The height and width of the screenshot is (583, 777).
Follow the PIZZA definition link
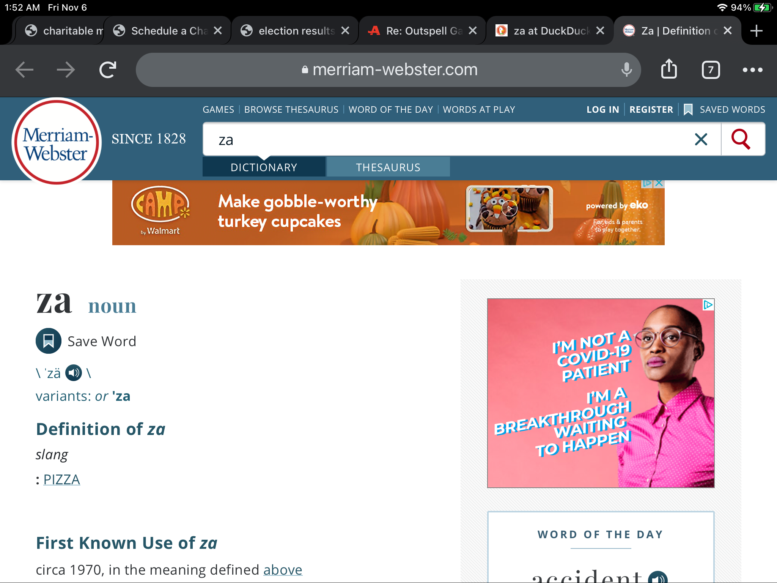(x=62, y=479)
